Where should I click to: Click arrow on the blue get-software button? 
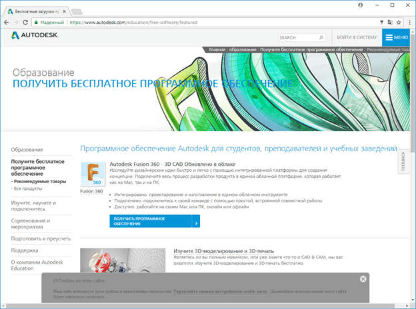tap(196, 221)
